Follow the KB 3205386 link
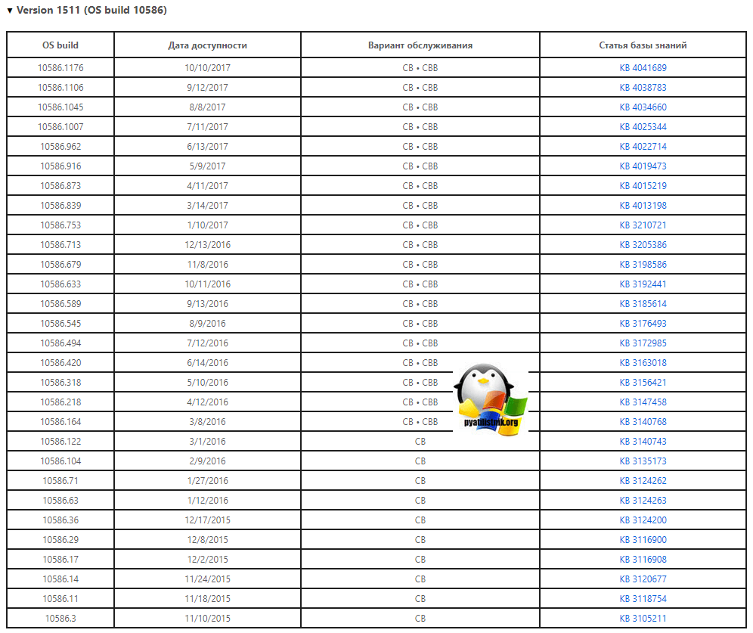The image size is (753, 633). click(643, 245)
